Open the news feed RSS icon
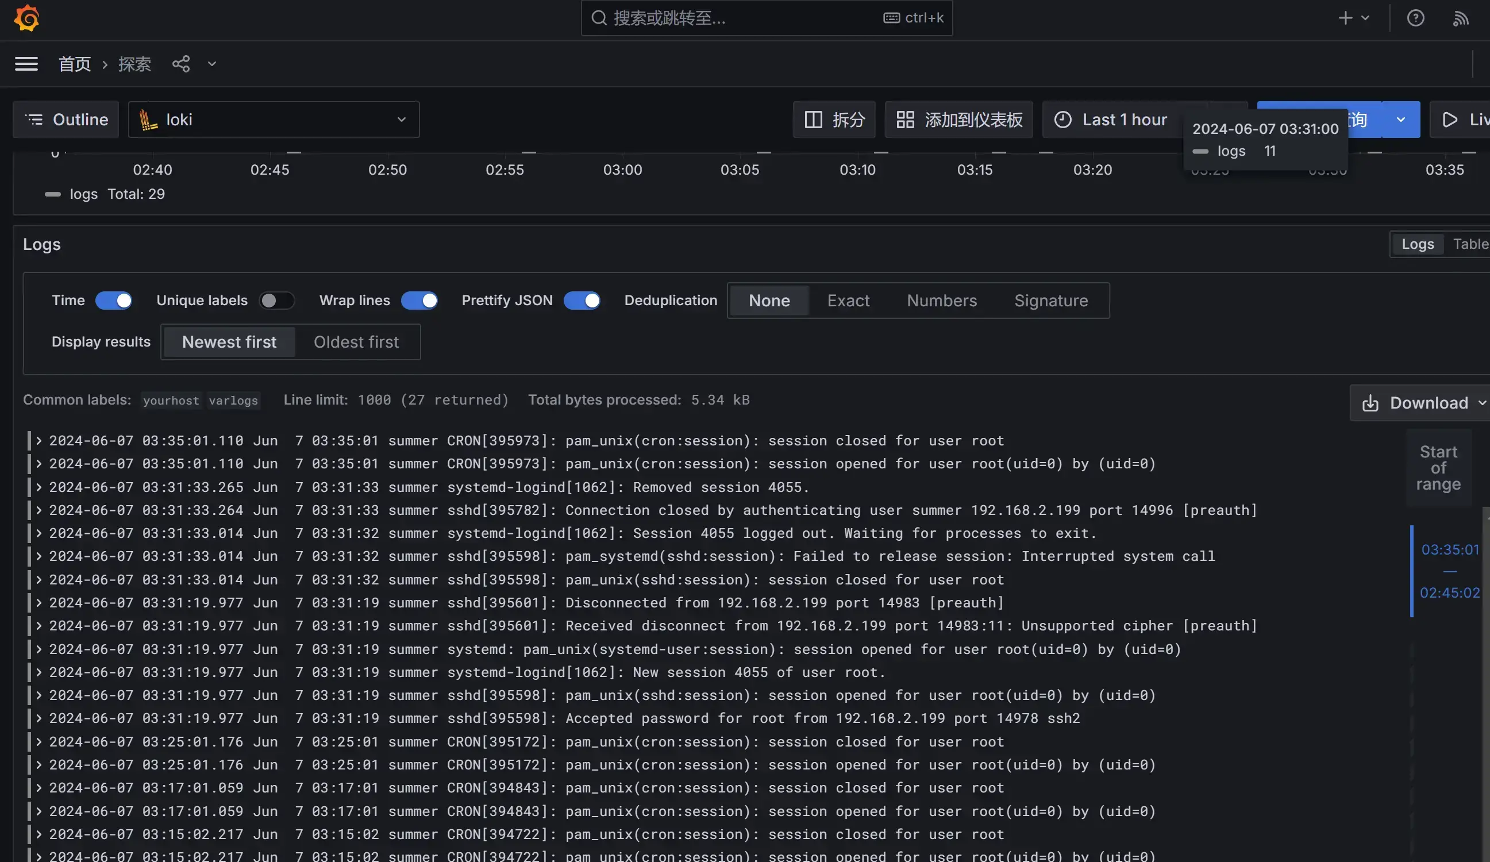The height and width of the screenshot is (862, 1490). [1461, 18]
